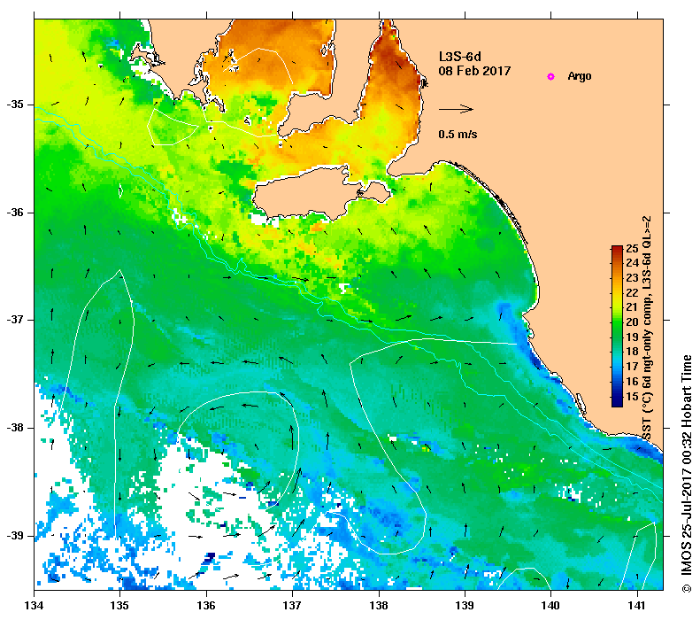Select the 'L3S-6d' product label
The height and width of the screenshot is (620, 700).
tap(460, 57)
